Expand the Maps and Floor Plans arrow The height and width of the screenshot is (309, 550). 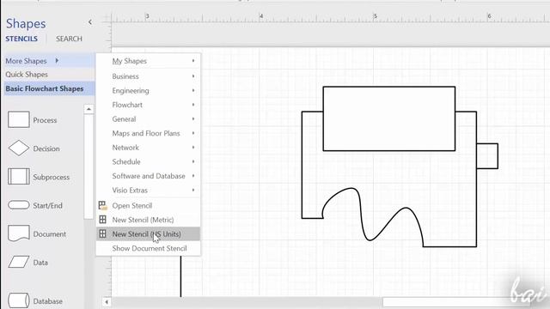(193, 133)
